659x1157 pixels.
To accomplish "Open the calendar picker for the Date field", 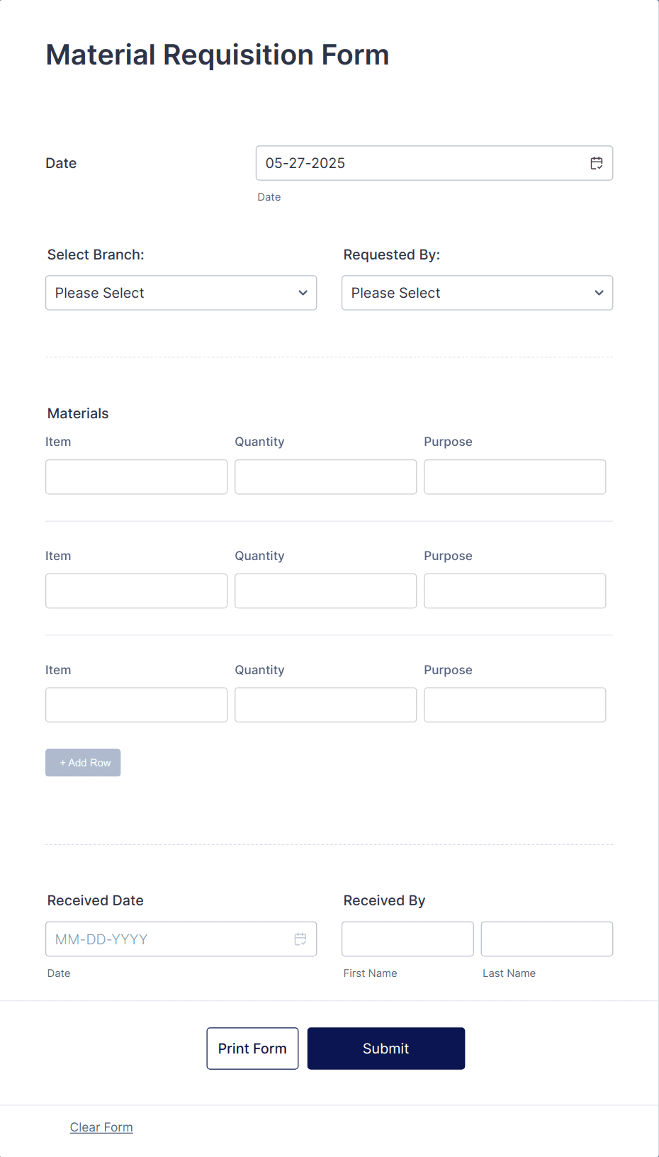I will click(x=597, y=163).
